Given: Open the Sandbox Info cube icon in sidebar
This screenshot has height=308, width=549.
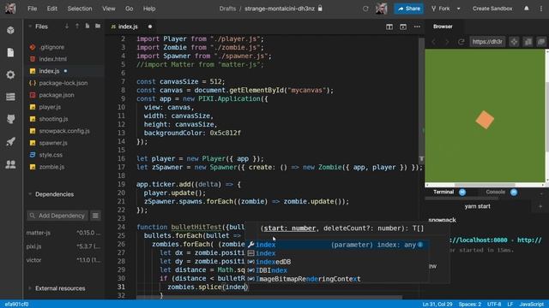Looking at the screenshot, I should coord(10,30).
